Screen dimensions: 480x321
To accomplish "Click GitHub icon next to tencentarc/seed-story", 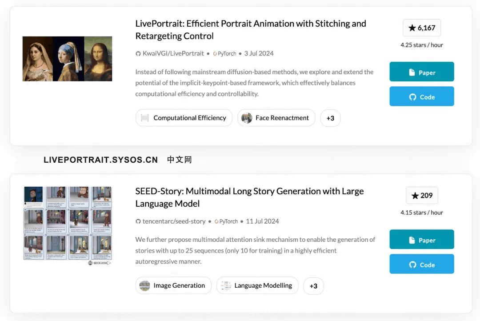I will click(x=138, y=221).
